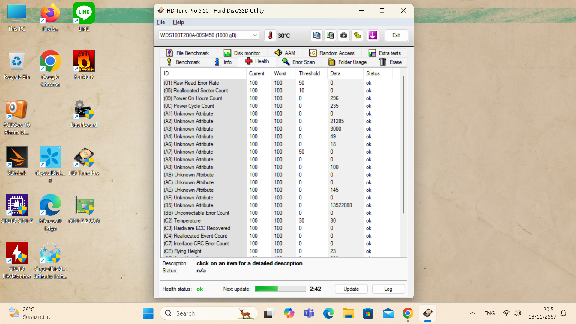Click the taskbar Search box
This screenshot has width=576, height=324.
click(209, 313)
